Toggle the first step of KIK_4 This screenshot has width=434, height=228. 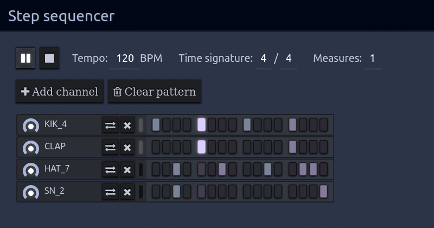coord(156,125)
